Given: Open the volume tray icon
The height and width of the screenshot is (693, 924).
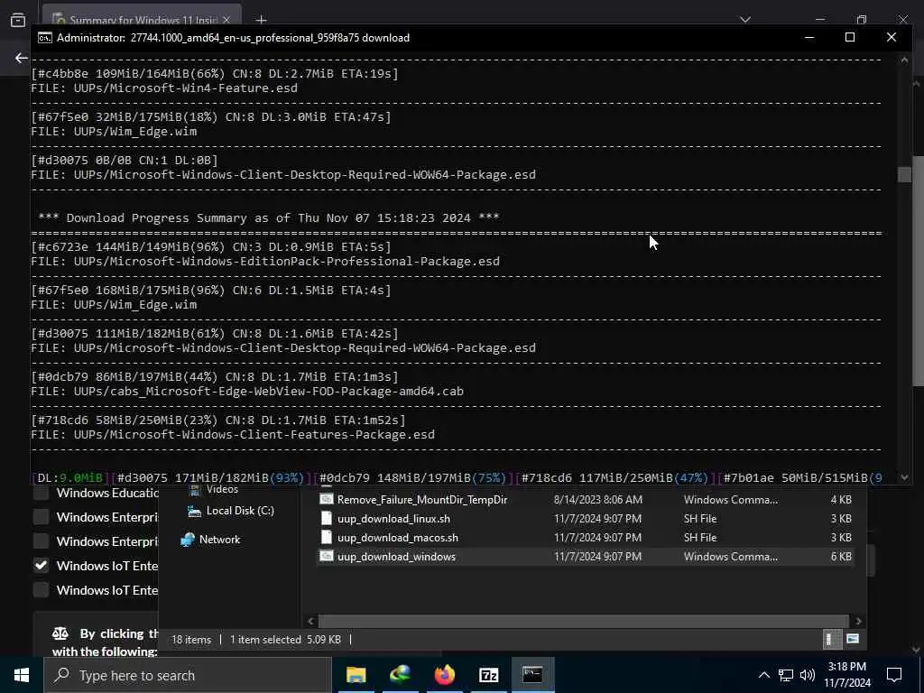Looking at the screenshot, I should [x=808, y=675].
